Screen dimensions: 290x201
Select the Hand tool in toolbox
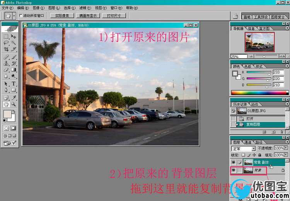tap(6, 104)
